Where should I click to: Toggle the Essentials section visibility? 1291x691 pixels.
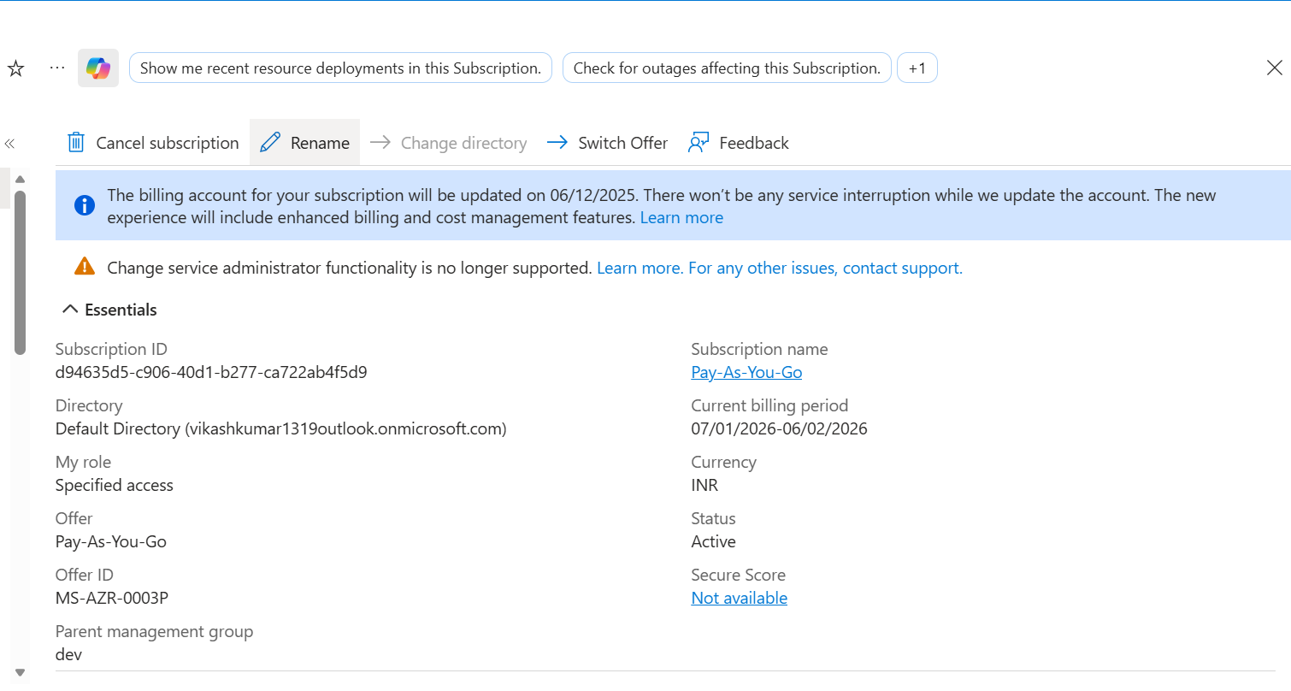70,308
